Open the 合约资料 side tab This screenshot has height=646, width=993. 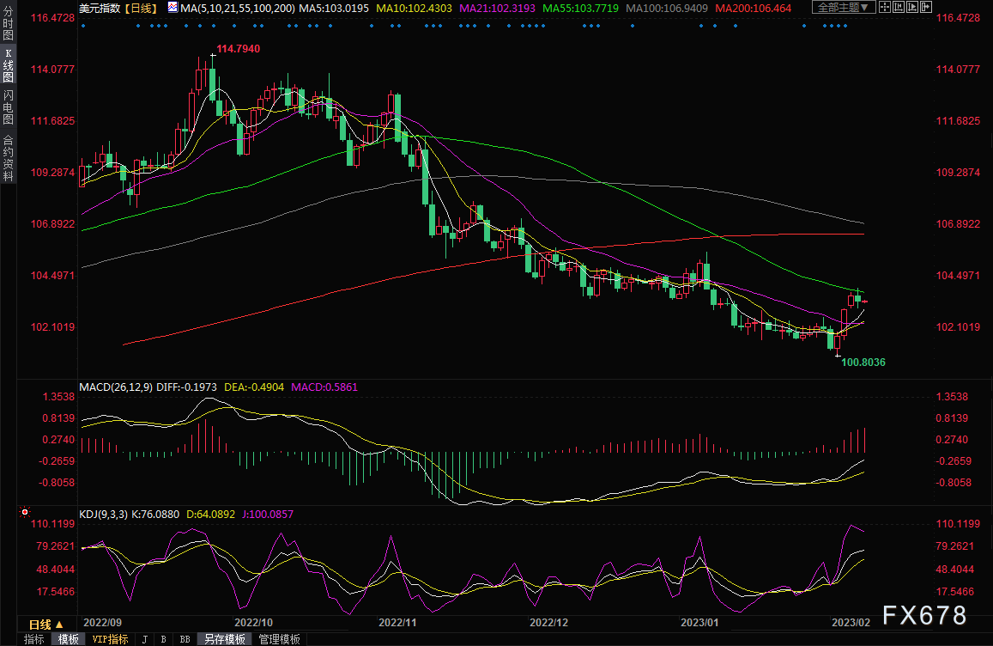click(x=9, y=158)
